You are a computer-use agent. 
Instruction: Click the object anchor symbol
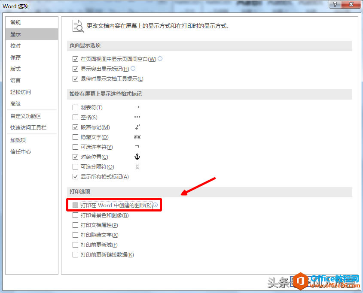(x=137, y=157)
